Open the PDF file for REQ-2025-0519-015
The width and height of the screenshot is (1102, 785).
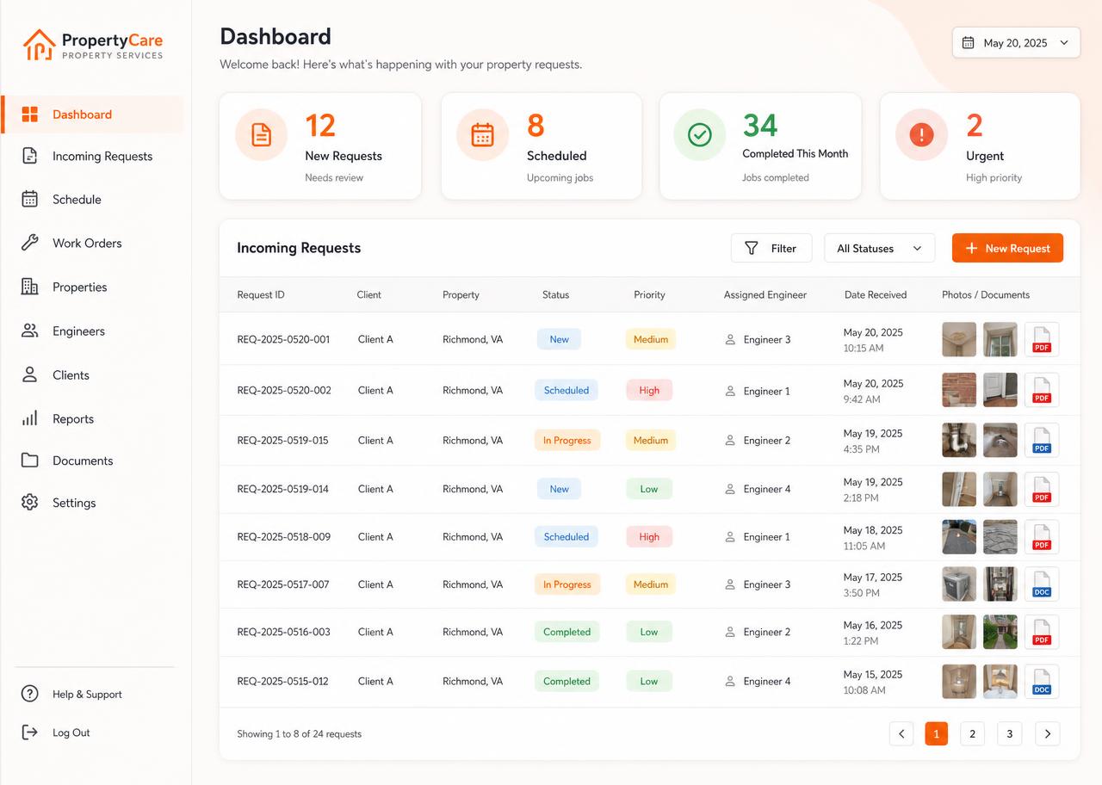1042,440
